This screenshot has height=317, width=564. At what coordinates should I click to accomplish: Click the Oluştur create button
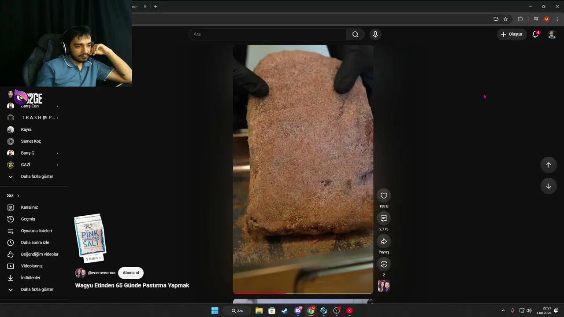pyautogui.click(x=512, y=34)
